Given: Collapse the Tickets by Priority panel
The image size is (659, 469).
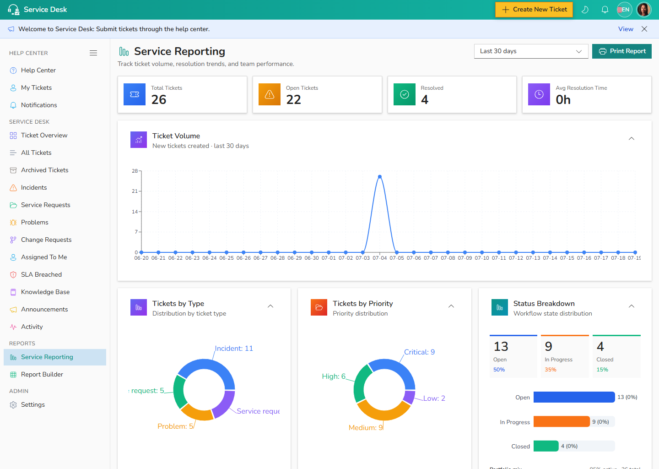Looking at the screenshot, I should coord(451,306).
